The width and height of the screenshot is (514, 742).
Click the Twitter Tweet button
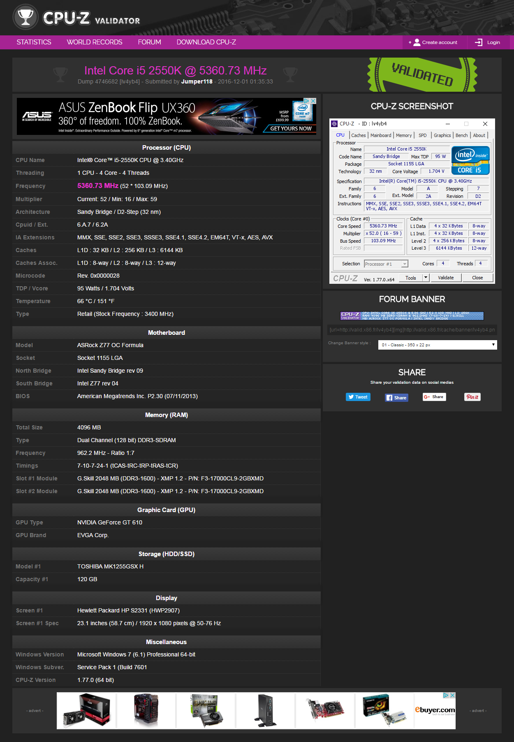[x=358, y=397]
